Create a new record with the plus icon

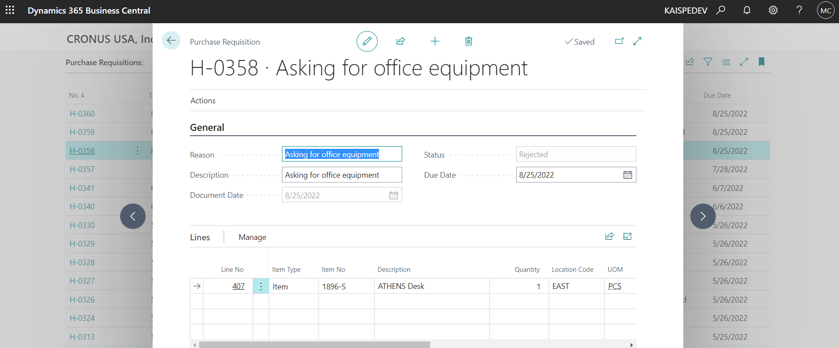click(435, 42)
